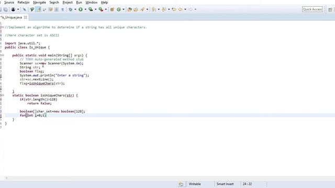Click the Open Task folder icon
This screenshot has height=188, width=335.
pos(136,9)
